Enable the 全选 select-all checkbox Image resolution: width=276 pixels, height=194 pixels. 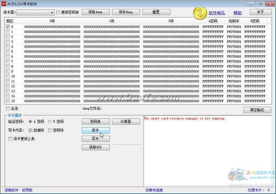(8, 108)
